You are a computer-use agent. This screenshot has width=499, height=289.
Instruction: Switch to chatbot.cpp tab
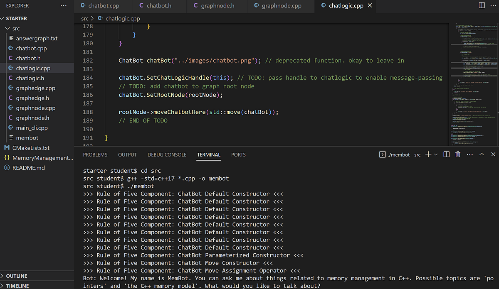pyautogui.click(x=103, y=6)
